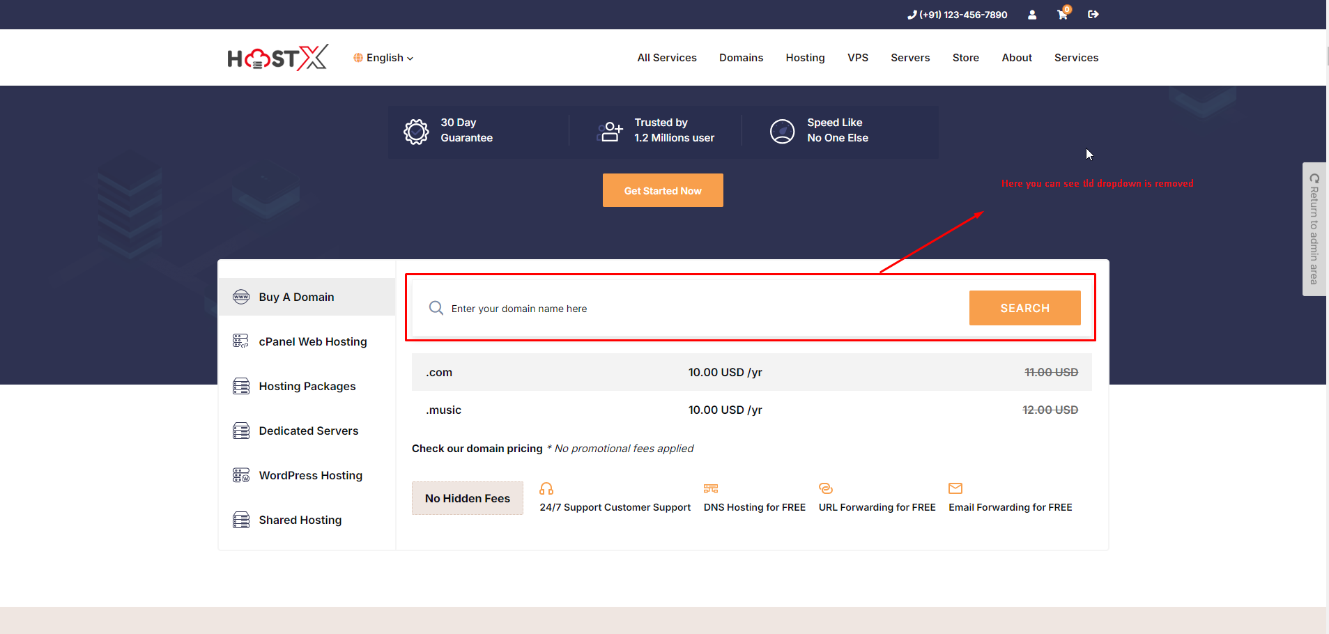
Task: Click the logout arrow icon
Action: click(1093, 15)
